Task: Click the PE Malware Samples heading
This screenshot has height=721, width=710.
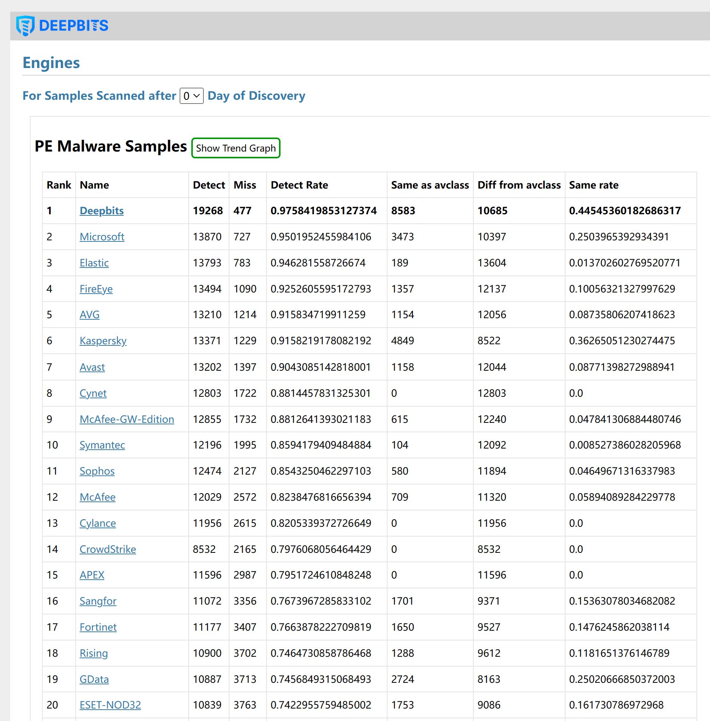Action: coord(111,146)
